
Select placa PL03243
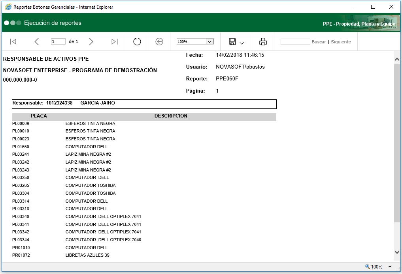coord(21,170)
